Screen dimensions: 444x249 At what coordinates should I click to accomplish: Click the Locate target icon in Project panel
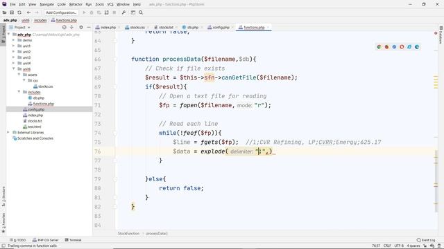point(65,27)
